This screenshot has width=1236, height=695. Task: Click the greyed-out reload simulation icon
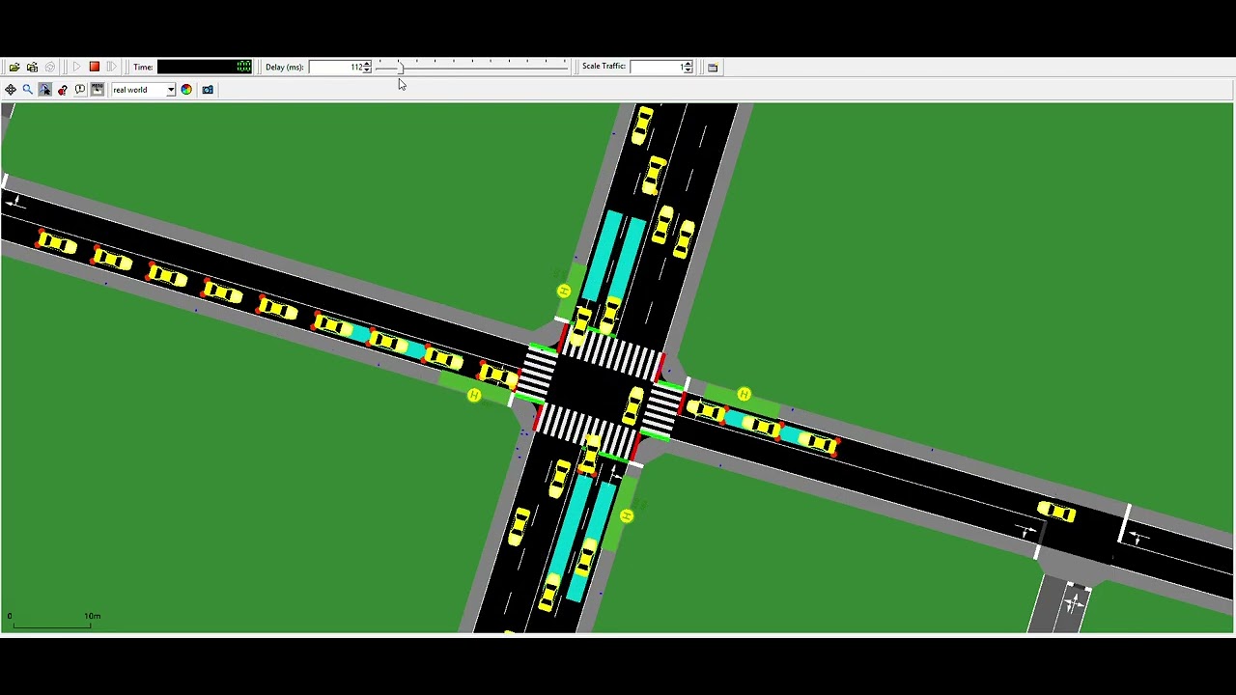click(50, 67)
